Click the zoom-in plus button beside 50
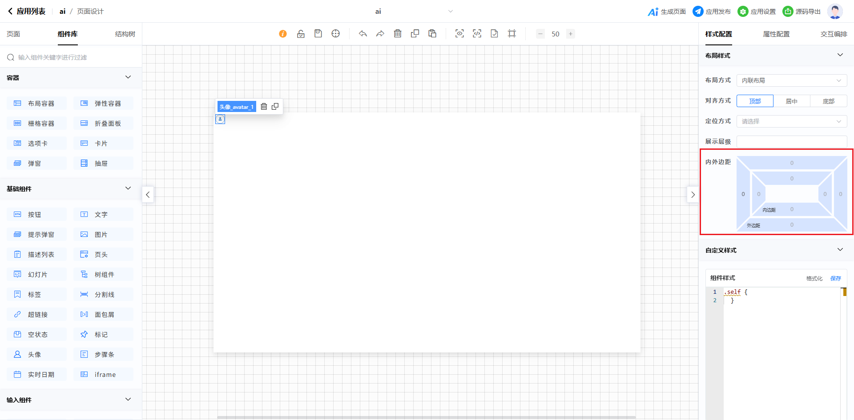 tap(571, 34)
